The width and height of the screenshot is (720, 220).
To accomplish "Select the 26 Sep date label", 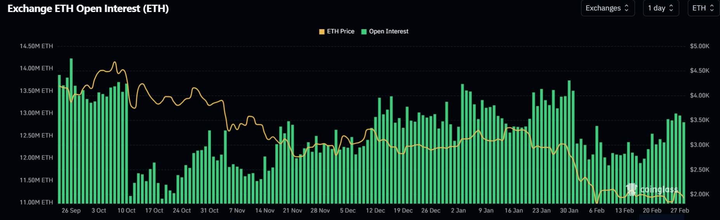I will [x=71, y=210].
